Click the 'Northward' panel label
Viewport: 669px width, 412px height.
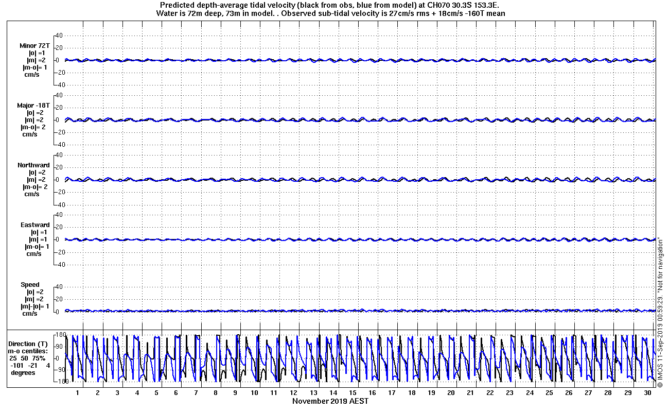click(34, 165)
